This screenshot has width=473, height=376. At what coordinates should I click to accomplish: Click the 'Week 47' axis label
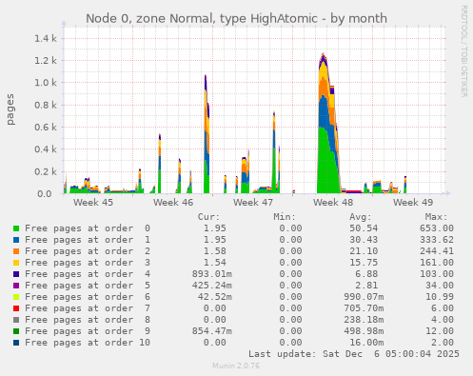coord(253,203)
